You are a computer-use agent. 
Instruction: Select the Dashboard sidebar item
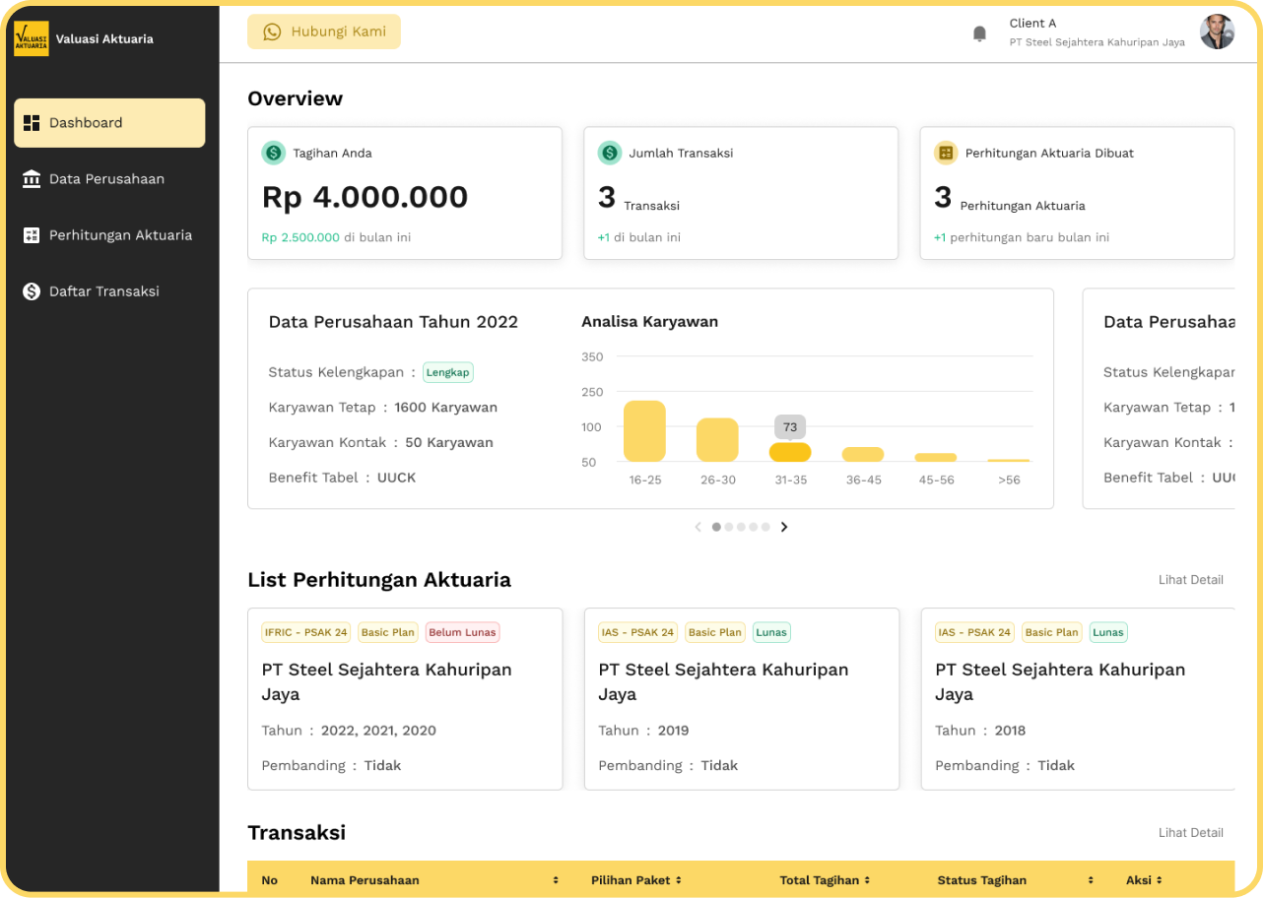coord(109,123)
